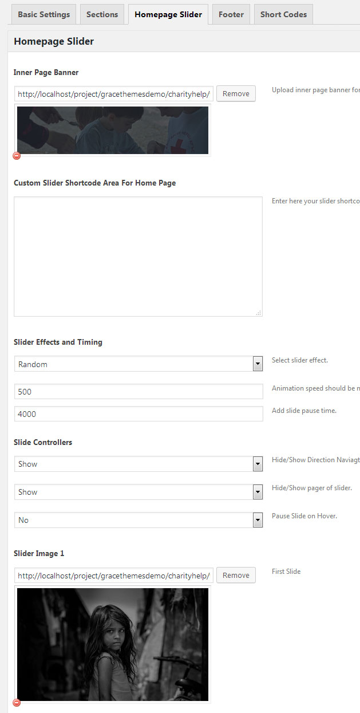The height and width of the screenshot is (713, 360).
Task: Open the Short Codes tab
Action: (283, 14)
